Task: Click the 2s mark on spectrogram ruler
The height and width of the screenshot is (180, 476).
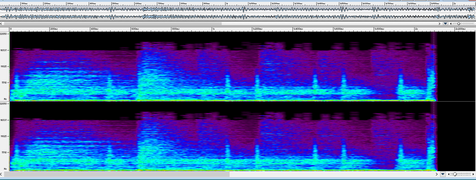Action: (x=416, y=29)
